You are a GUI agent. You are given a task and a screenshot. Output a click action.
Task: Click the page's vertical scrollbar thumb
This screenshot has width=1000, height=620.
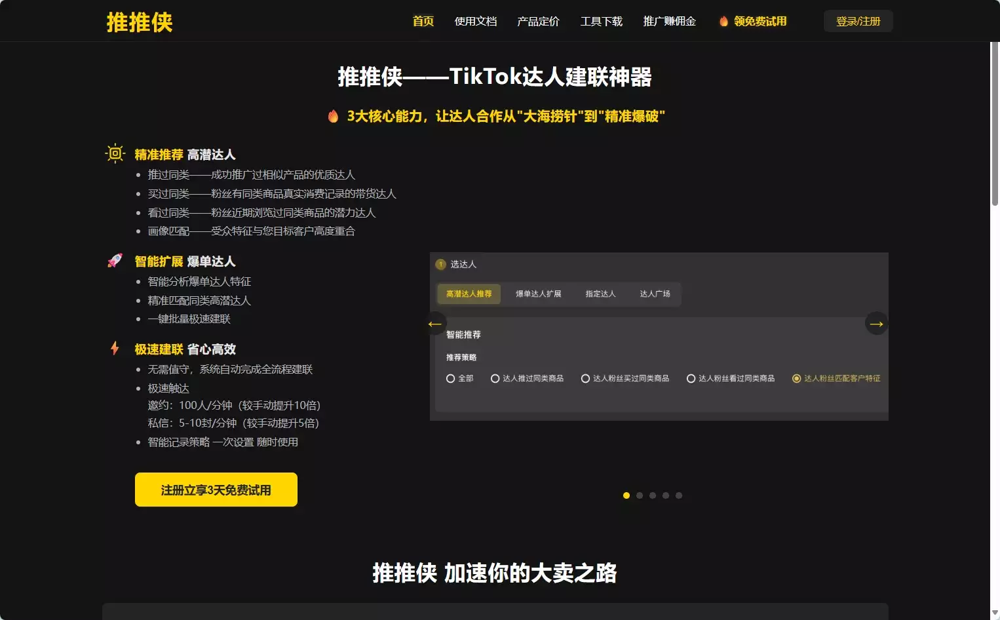[x=995, y=125]
